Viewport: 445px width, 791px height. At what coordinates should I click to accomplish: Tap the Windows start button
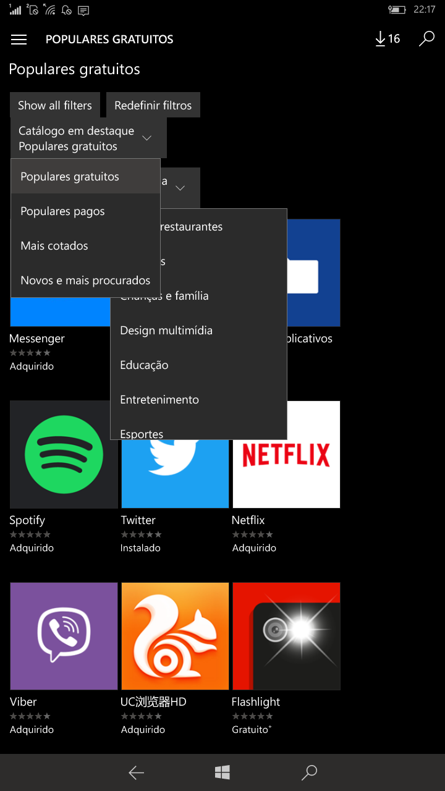(222, 772)
